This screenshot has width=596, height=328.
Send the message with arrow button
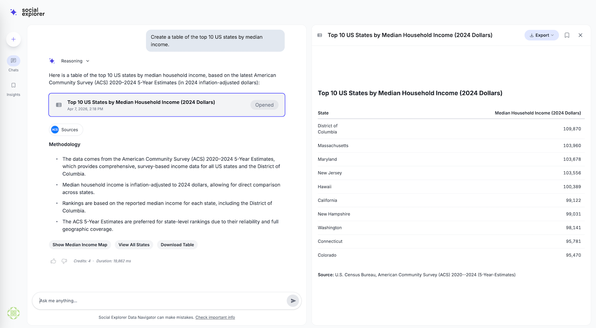293,301
